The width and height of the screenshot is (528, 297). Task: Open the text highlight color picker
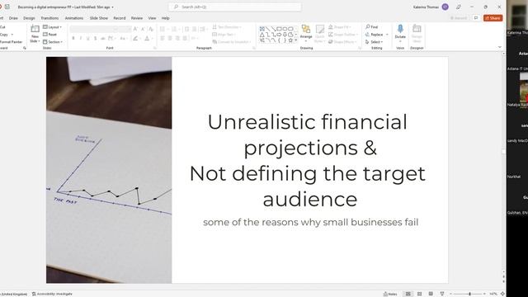136,39
